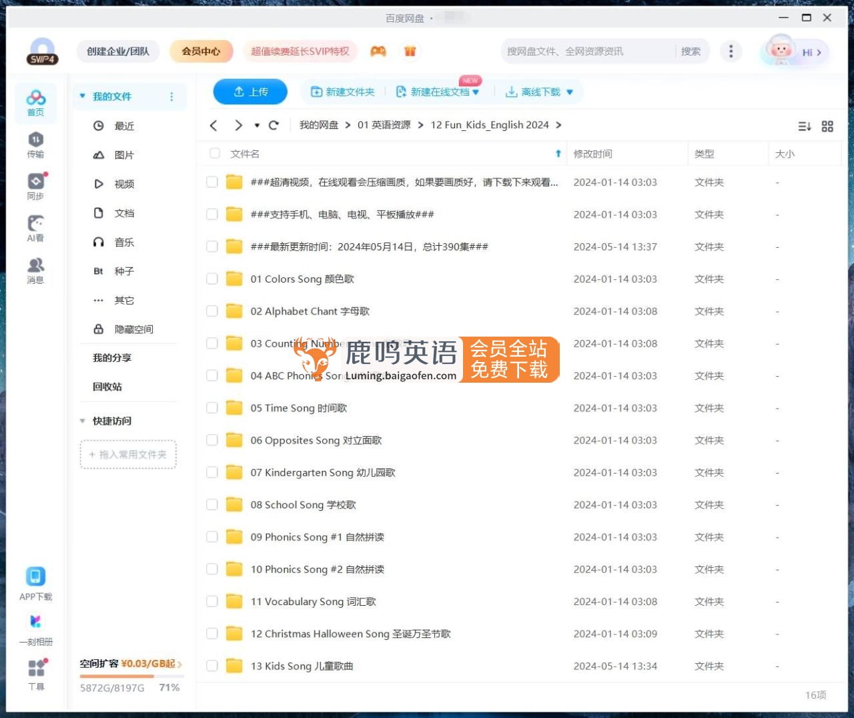Check the box for 01 Colors Song folder

point(212,279)
